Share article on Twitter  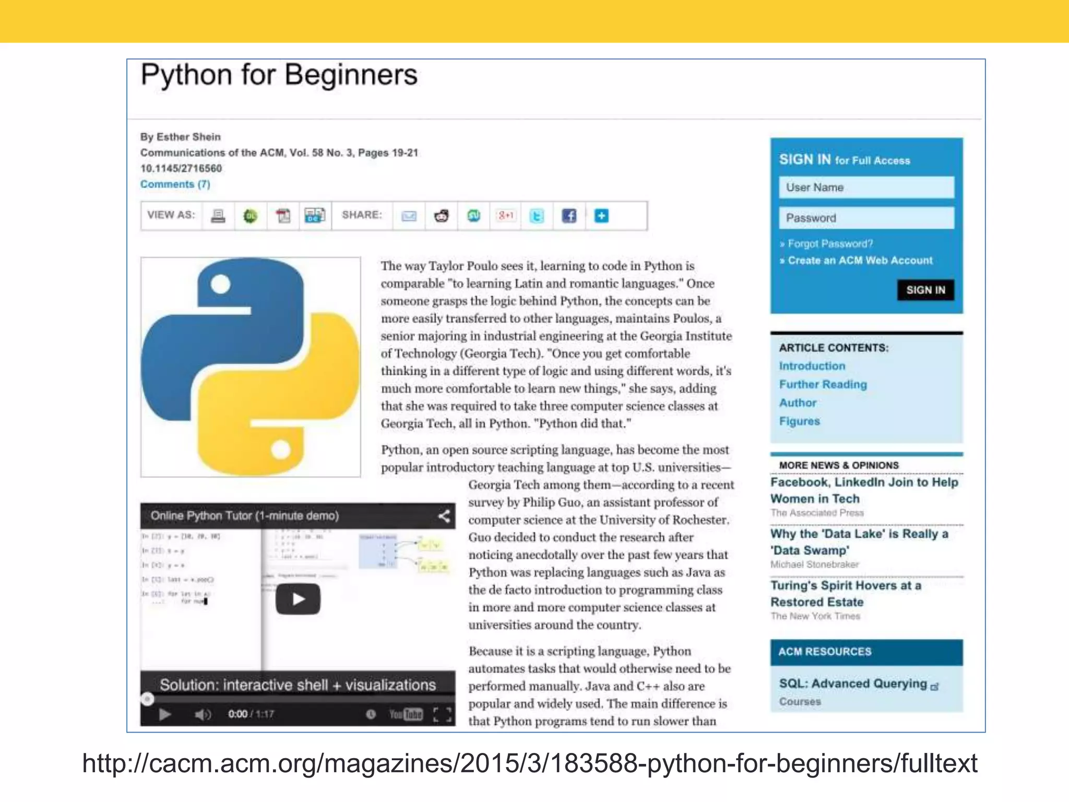537,216
